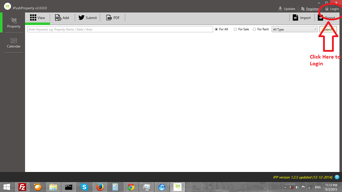Click the IPP app taskbar icon
This screenshot has height=192, width=342.
click(x=177, y=187)
